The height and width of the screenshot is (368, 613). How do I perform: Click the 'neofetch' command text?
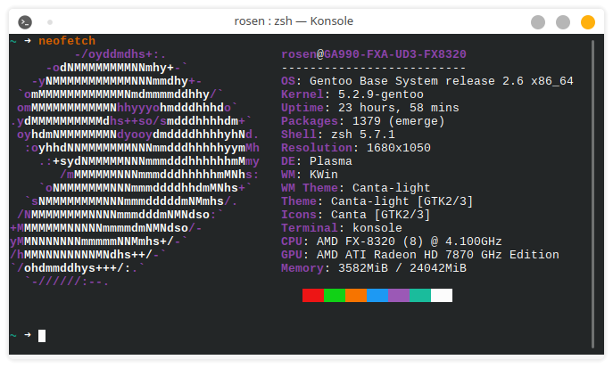pos(67,41)
